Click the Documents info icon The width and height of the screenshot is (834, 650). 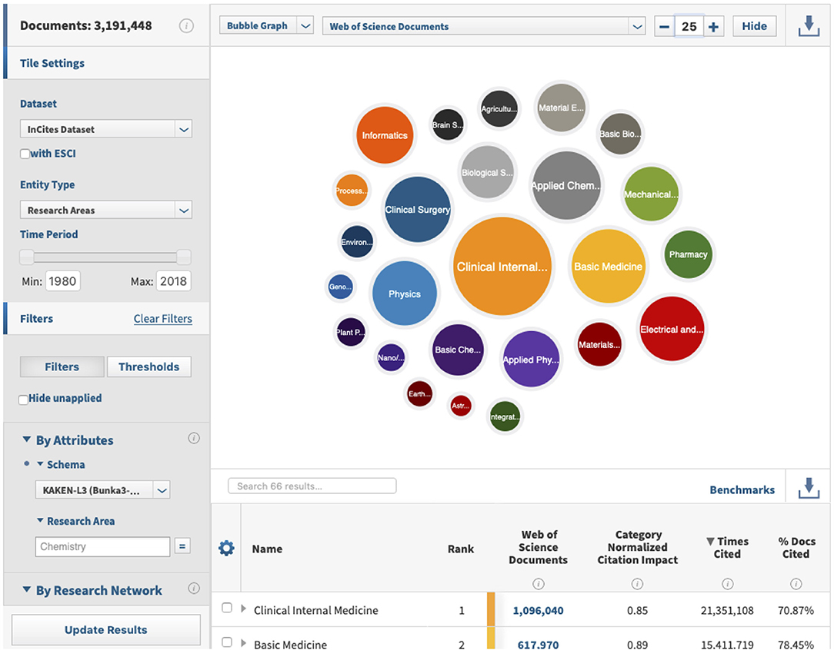click(x=186, y=25)
